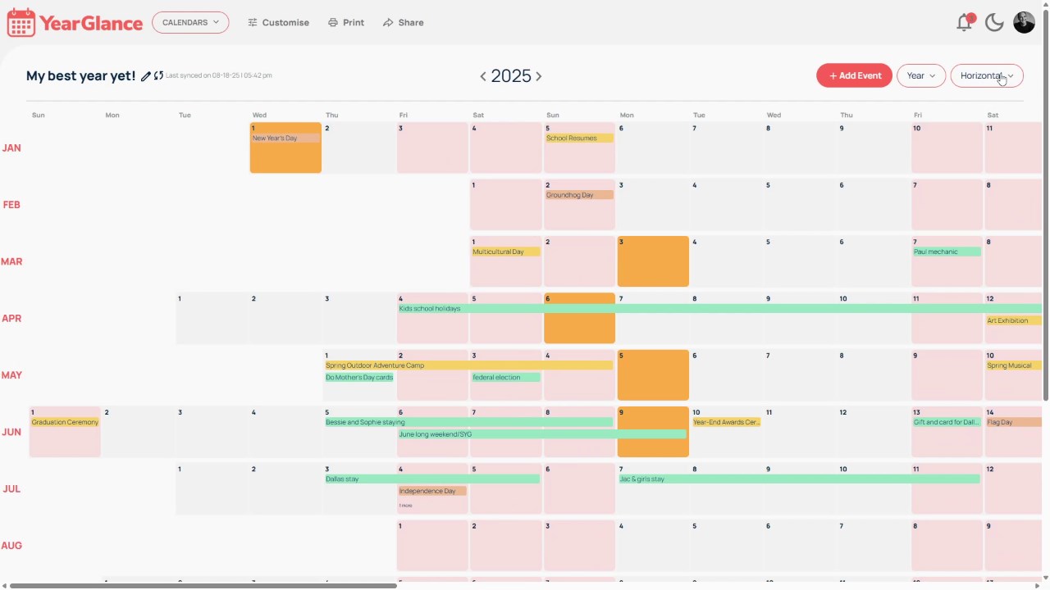
Task: Select the orange April 6 day cell
Action: (579, 318)
